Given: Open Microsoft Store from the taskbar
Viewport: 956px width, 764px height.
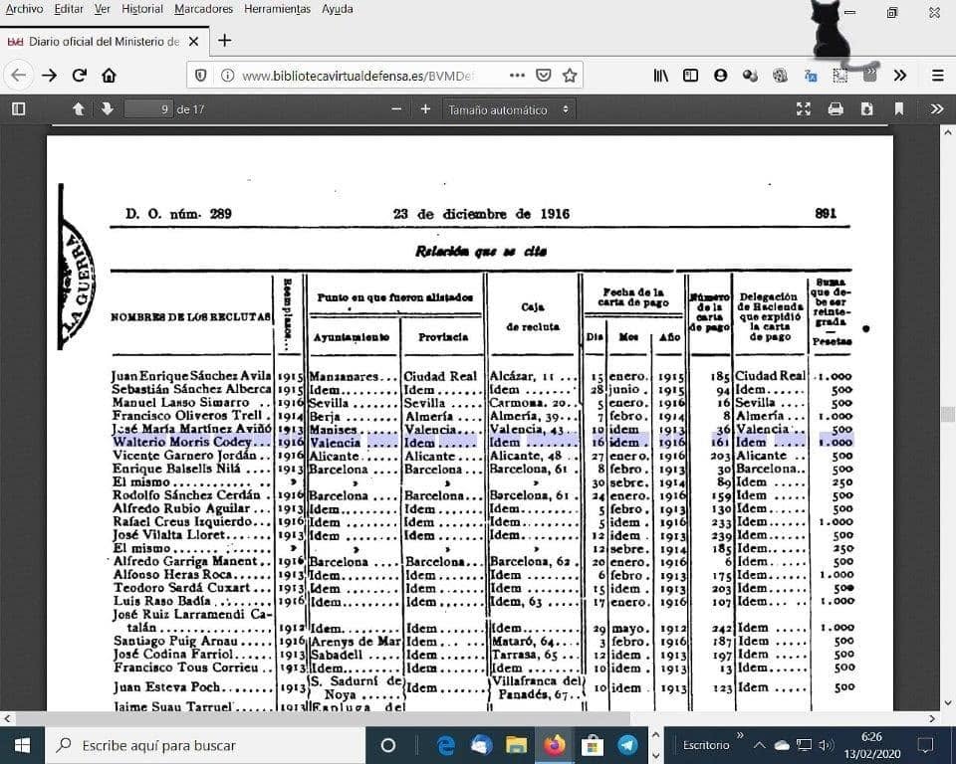Looking at the screenshot, I should (x=592, y=745).
